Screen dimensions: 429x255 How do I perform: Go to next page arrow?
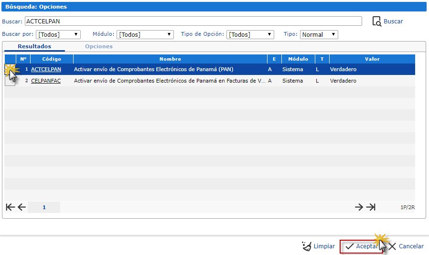359,207
